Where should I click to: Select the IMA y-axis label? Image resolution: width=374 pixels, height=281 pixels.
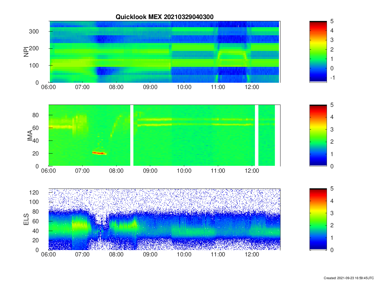click(30, 136)
